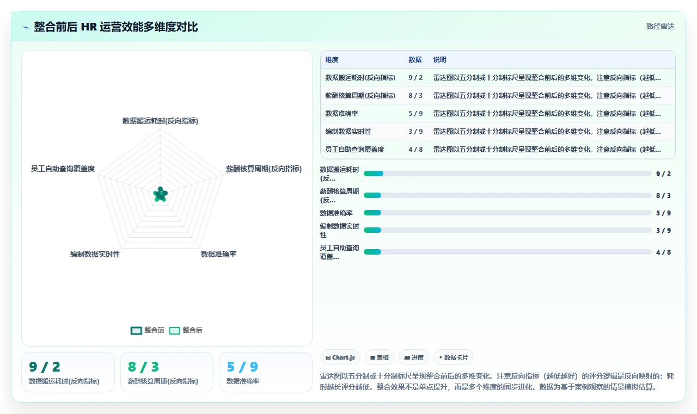Click the 进度 chip

(414, 357)
